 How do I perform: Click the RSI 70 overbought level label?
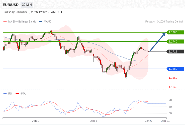(170, 100)
